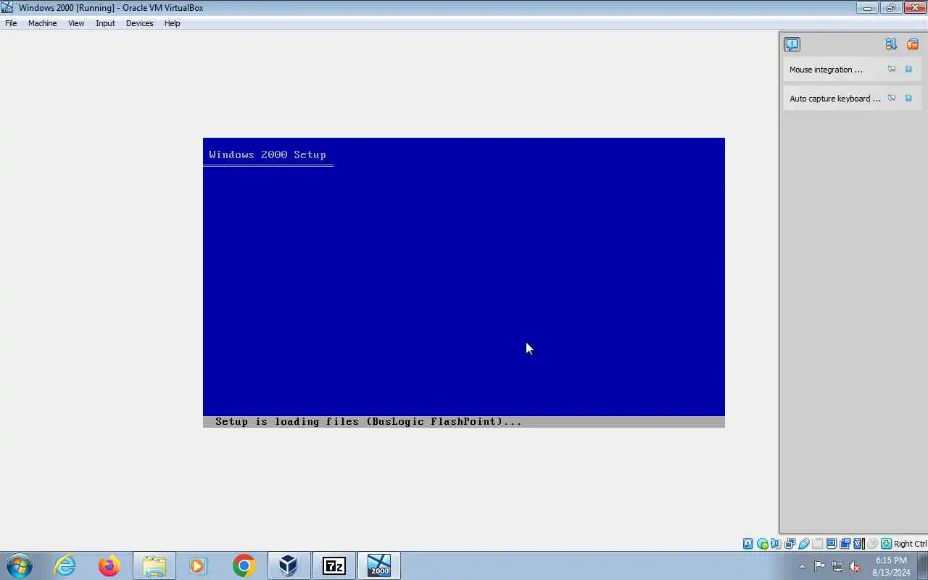Switch to the VirtualBox Manager taskbar button
This screenshot has width=928, height=580.
pos(289,565)
